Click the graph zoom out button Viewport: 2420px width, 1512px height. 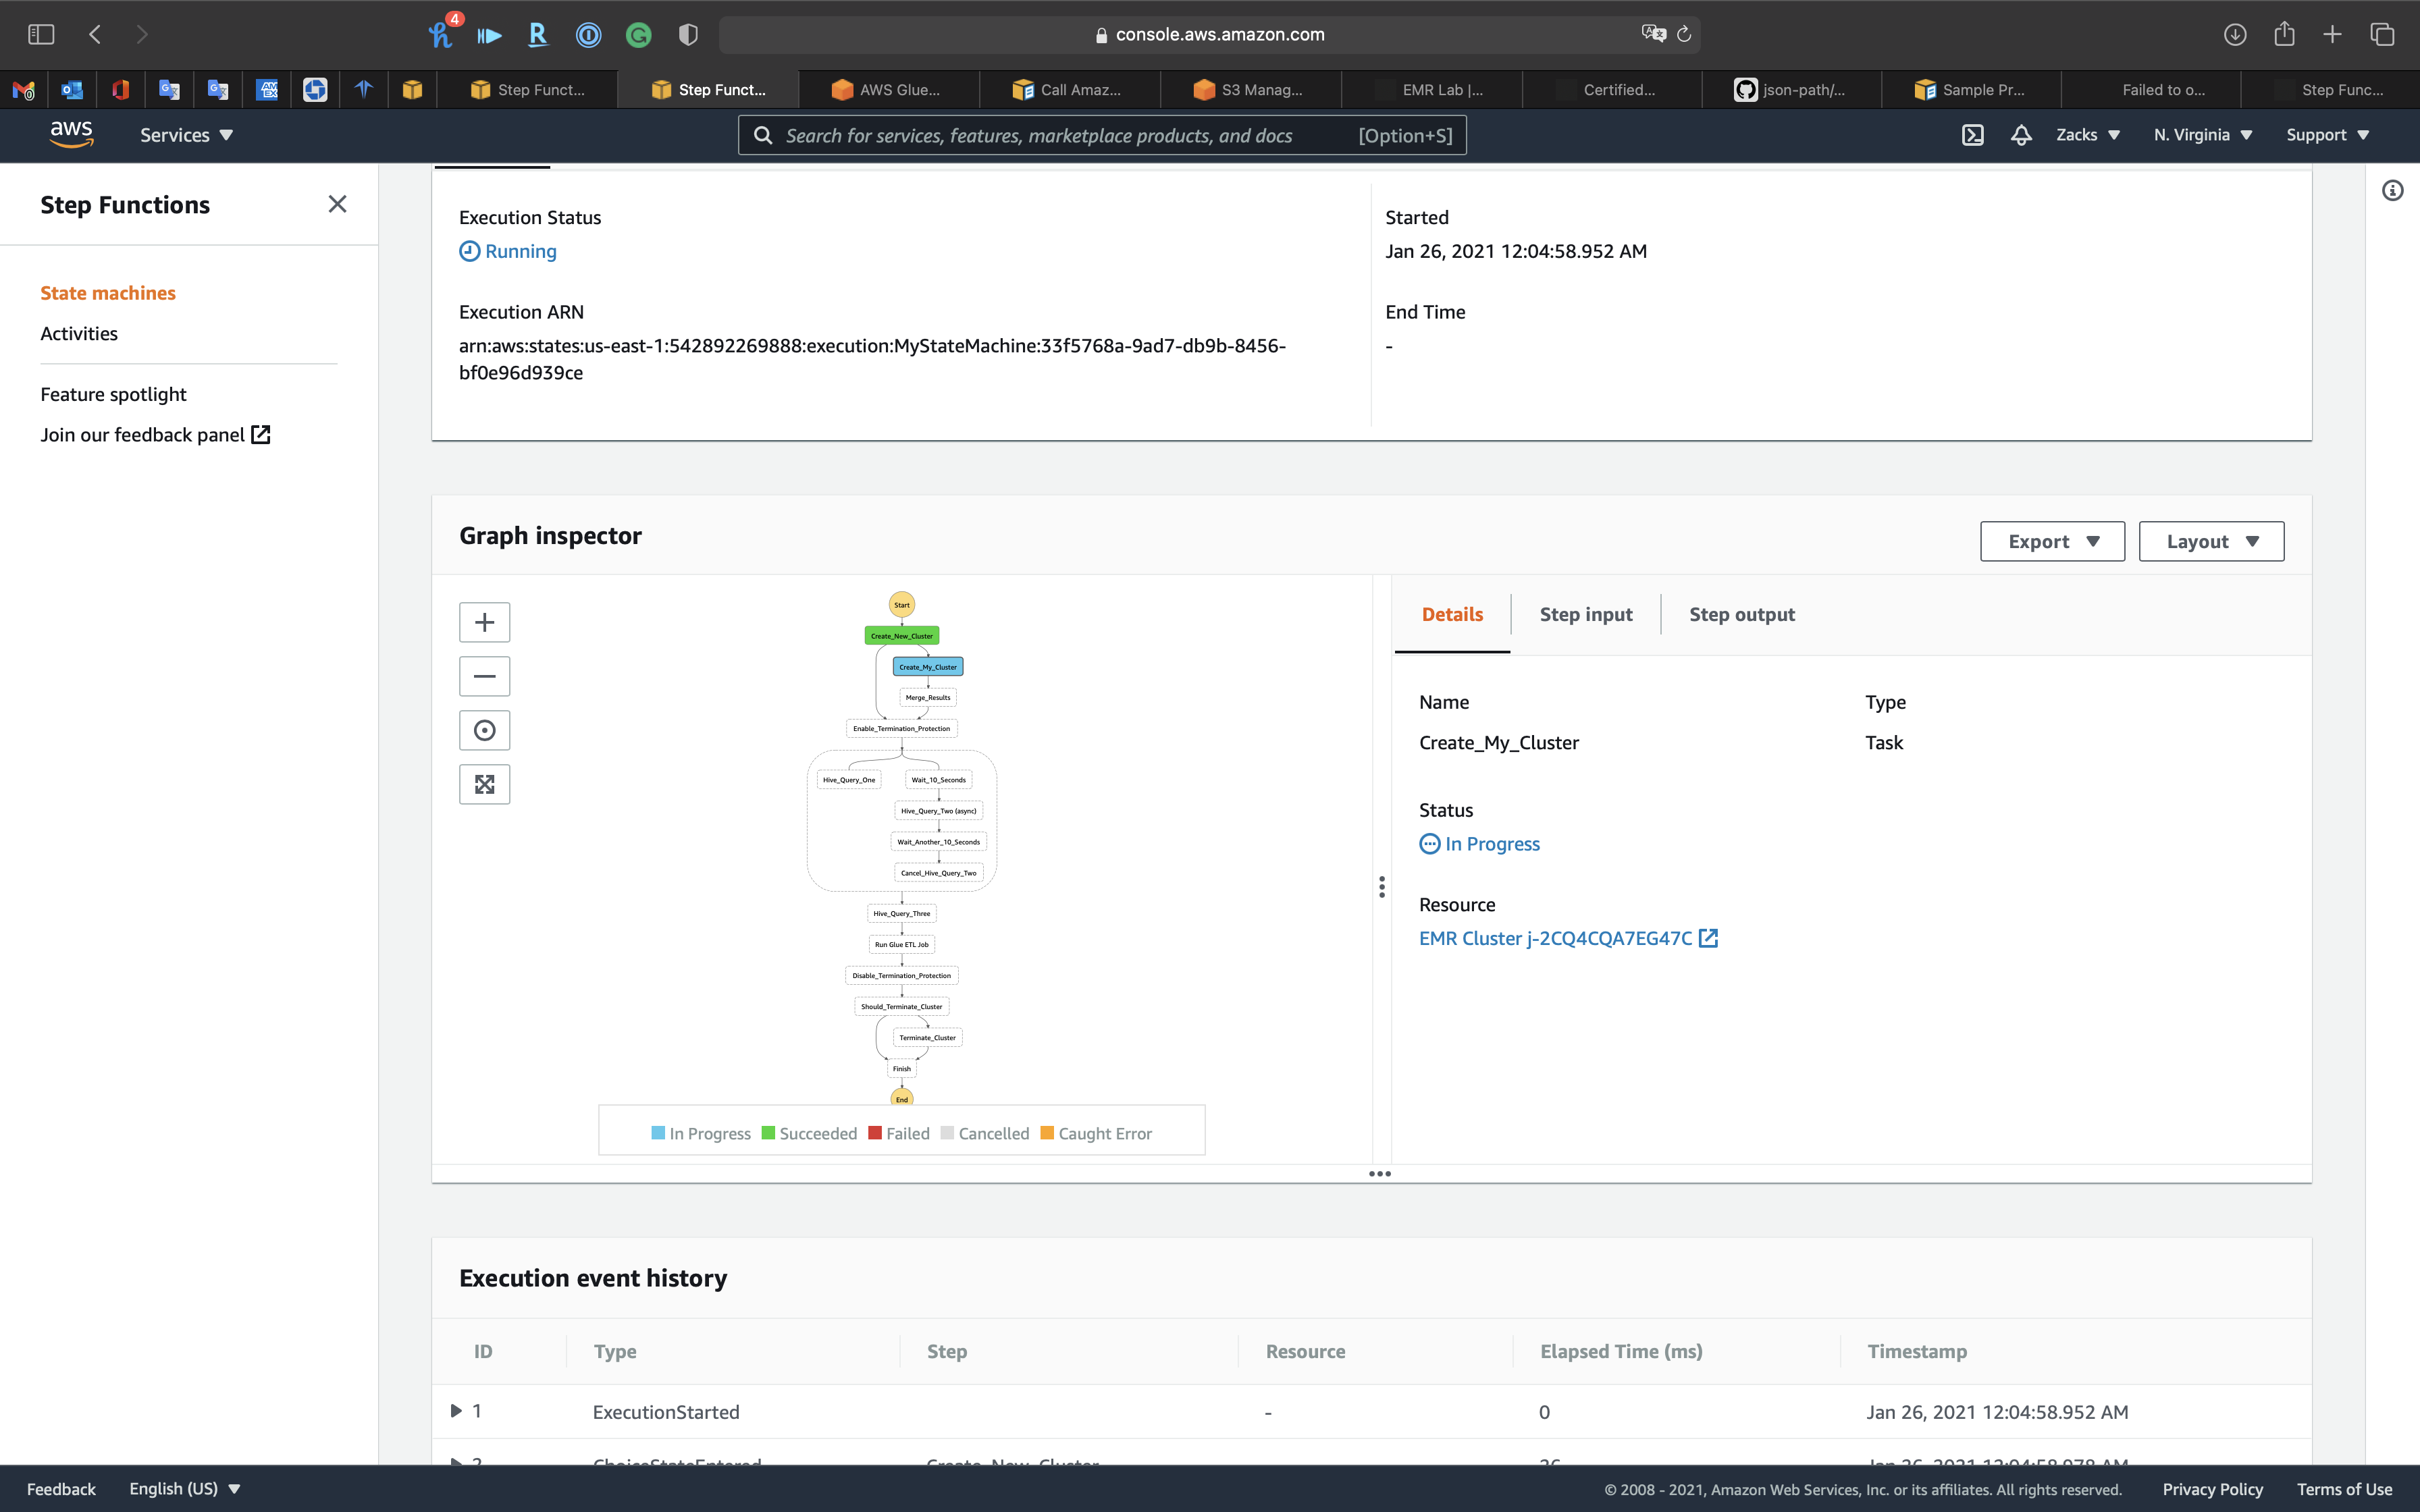tap(484, 676)
